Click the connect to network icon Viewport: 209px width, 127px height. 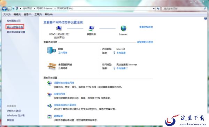point(49,95)
